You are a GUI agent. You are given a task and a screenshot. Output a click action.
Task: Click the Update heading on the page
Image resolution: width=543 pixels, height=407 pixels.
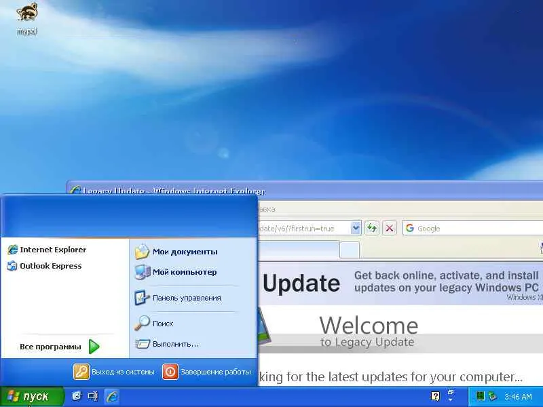click(301, 284)
